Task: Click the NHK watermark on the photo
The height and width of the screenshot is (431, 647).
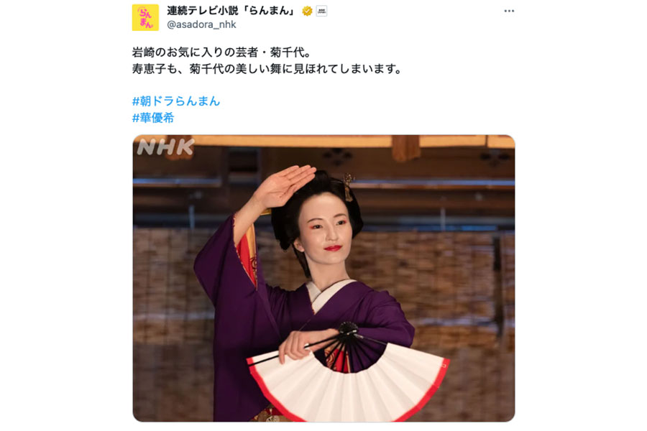Action: [165, 147]
